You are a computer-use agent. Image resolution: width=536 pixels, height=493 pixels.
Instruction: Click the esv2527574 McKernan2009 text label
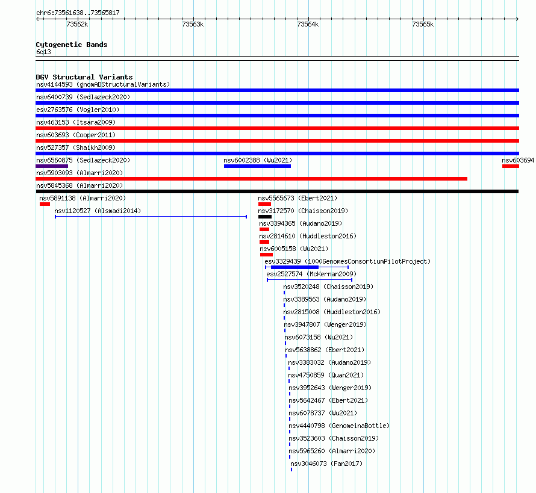[x=311, y=274]
